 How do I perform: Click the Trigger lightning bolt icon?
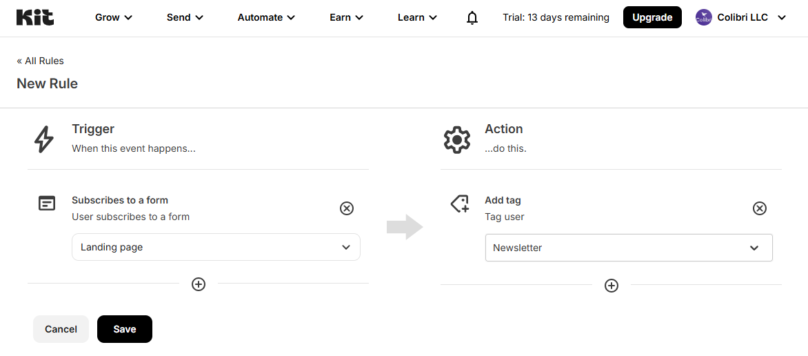point(44,139)
